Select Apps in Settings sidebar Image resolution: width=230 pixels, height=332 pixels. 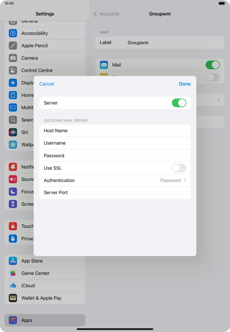pyautogui.click(x=45, y=320)
